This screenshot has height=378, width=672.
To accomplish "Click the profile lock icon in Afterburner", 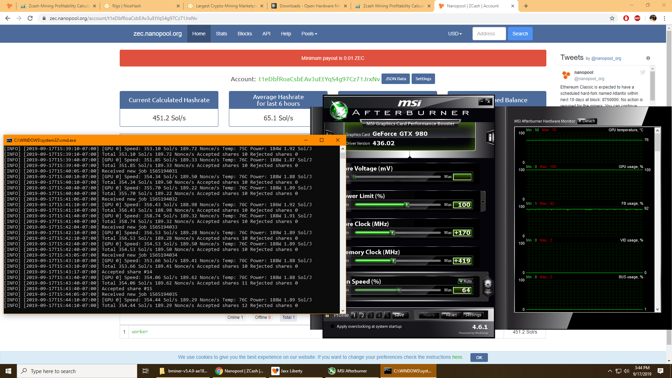I will click(328, 315).
